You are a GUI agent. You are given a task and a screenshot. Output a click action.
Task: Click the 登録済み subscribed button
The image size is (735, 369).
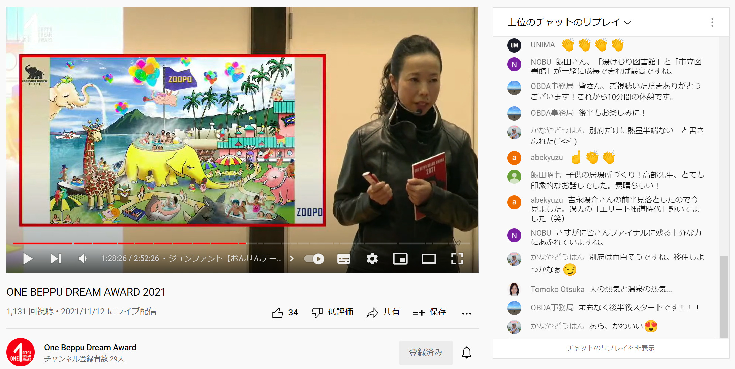coord(426,353)
